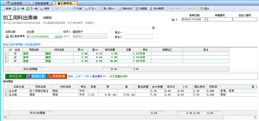This screenshot has height=121, width=259.
Task: Go to next document with 下一单
Action: point(32,9)
